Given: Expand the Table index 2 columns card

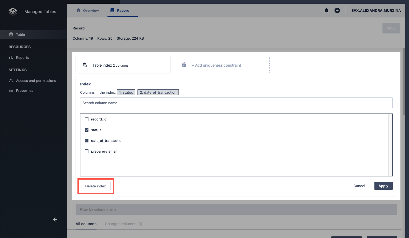Looking at the screenshot, I should [x=123, y=65].
